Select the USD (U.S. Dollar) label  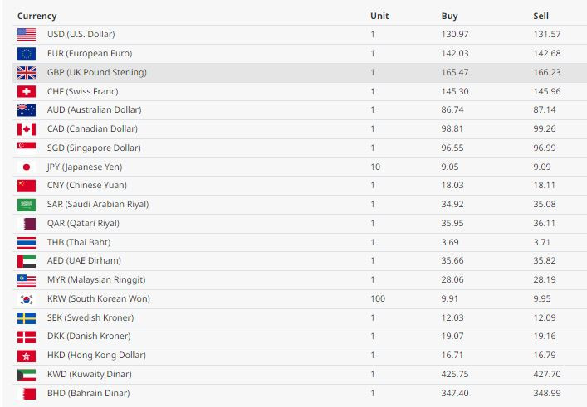[x=81, y=34]
